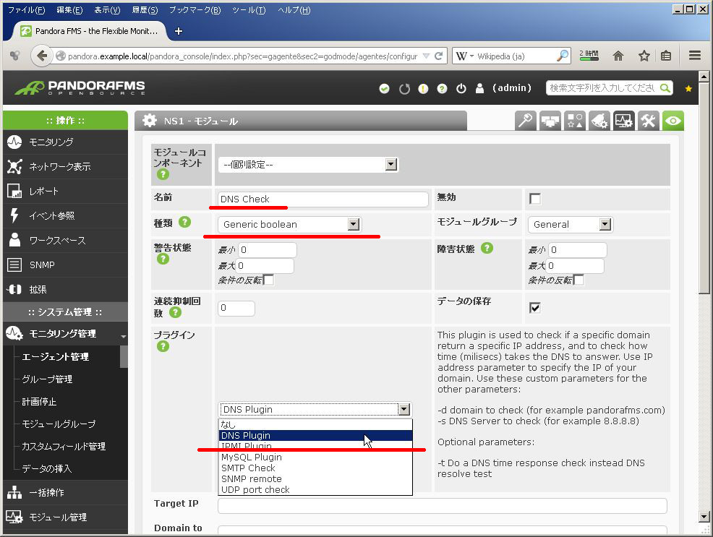The height and width of the screenshot is (537, 713).
Task: Select DNS Plugin in the dropdown list
Action: click(x=315, y=435)
